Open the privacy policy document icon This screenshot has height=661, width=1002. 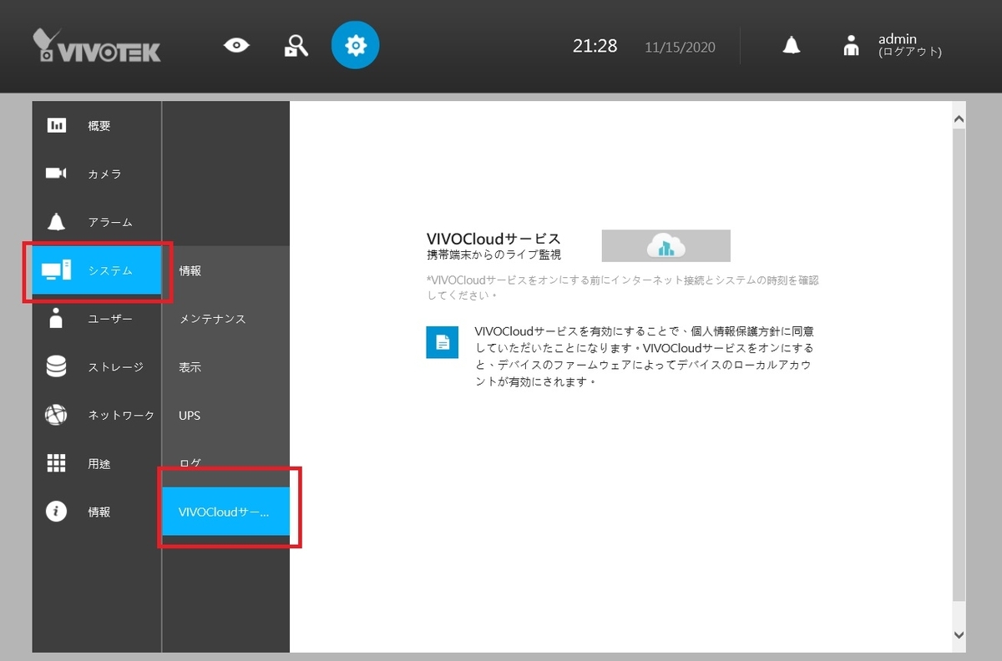(443, 341)
